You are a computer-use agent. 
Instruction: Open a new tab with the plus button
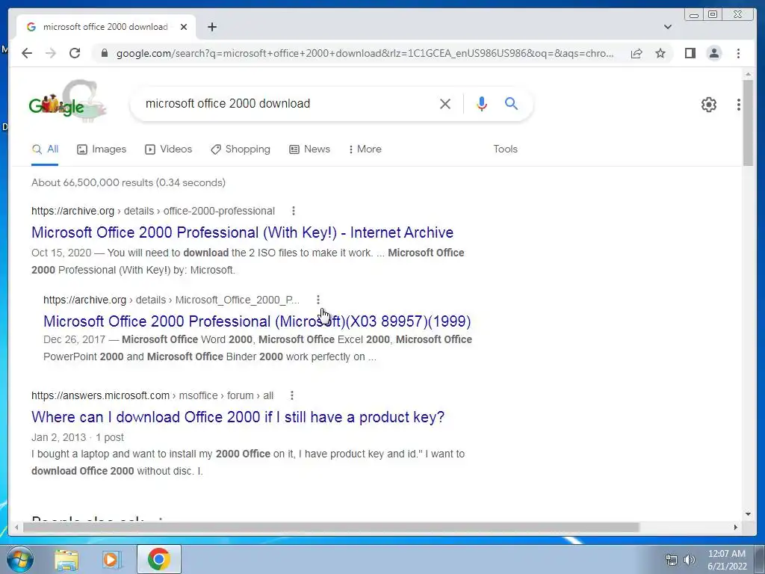click(x=211, y=27)
